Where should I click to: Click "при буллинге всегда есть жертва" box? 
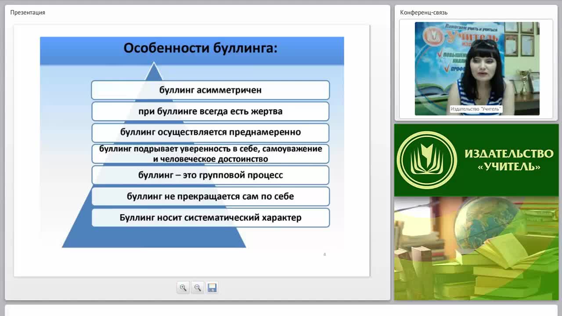[210, 111]
